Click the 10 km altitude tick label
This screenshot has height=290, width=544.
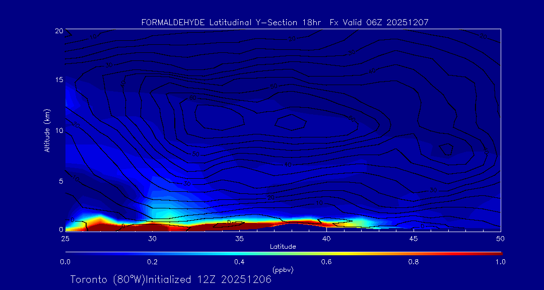pyautogui.click(x=58, y=130)
